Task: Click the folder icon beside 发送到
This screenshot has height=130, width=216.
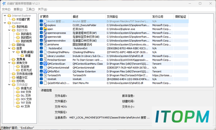Action: (18, 66)
